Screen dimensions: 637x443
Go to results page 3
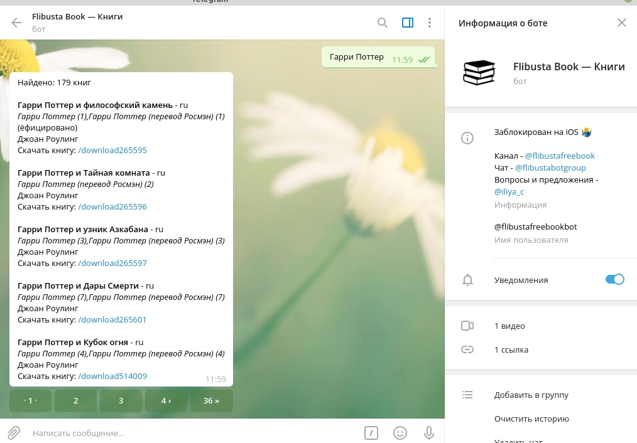[121, 401]
